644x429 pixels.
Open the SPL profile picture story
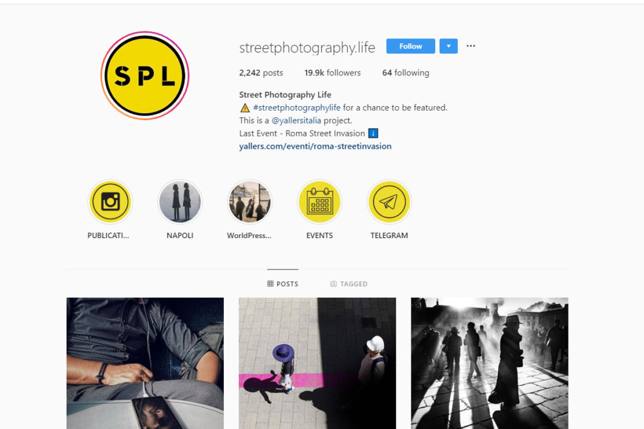tap(145, 75)
